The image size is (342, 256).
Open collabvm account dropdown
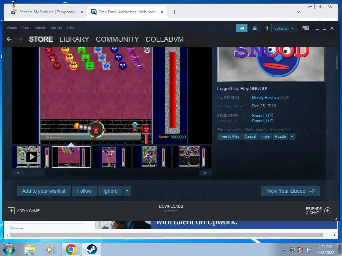pyautogui.click(x=284, y=28)
